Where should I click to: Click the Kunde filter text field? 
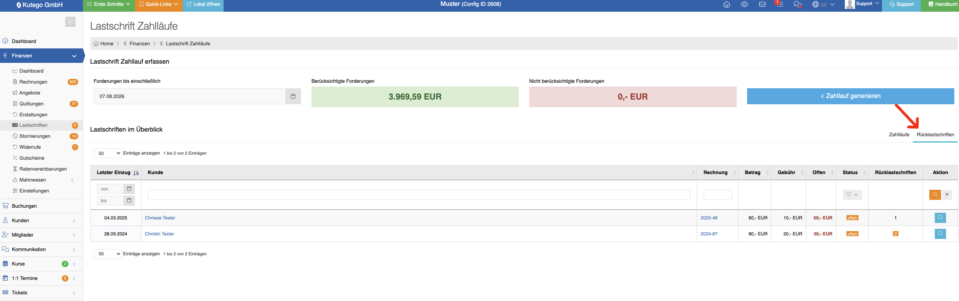(419, 195)
